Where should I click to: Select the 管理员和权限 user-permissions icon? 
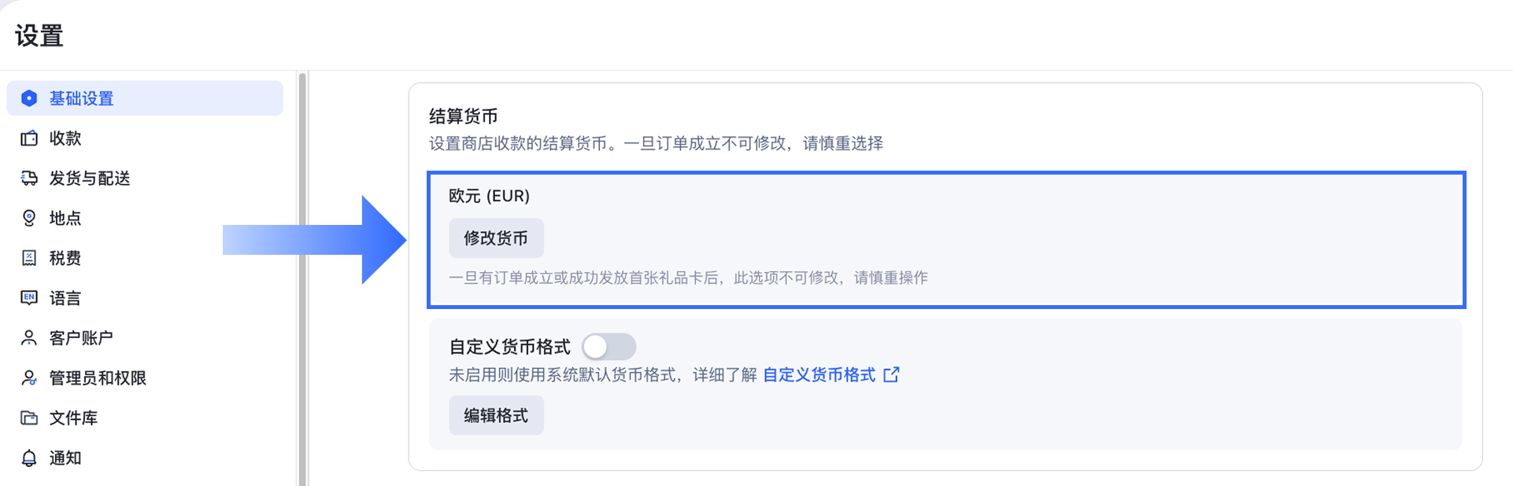point(29,377)
